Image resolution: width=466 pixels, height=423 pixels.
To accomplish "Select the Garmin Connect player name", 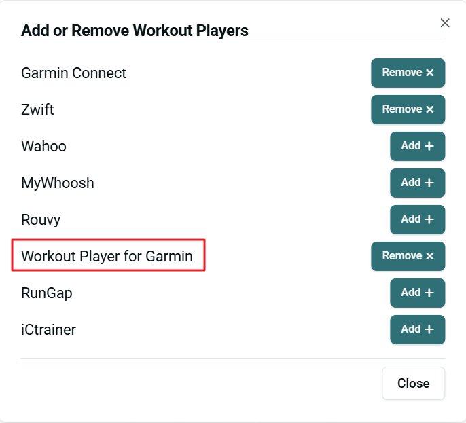I will pyautogui.click(x=73, y=73).
